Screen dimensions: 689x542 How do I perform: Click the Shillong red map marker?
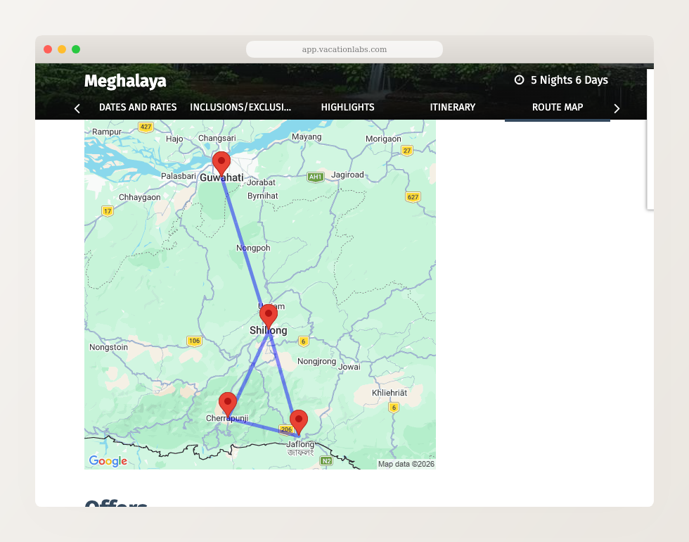click(x=269, y=315)
